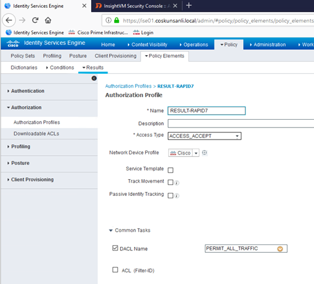Show Passive Identity Tracking info icon
This screenshot has height=284, width=314.
pos(177,196)
